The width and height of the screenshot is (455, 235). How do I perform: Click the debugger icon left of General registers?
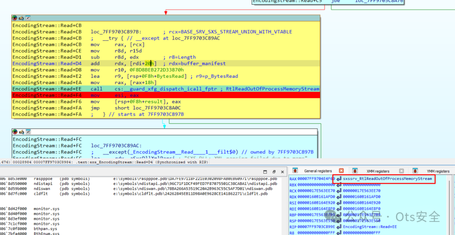point(295,171)
